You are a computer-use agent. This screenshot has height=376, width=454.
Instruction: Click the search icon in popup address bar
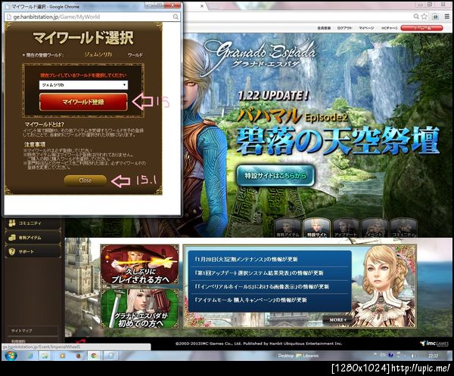176,17
